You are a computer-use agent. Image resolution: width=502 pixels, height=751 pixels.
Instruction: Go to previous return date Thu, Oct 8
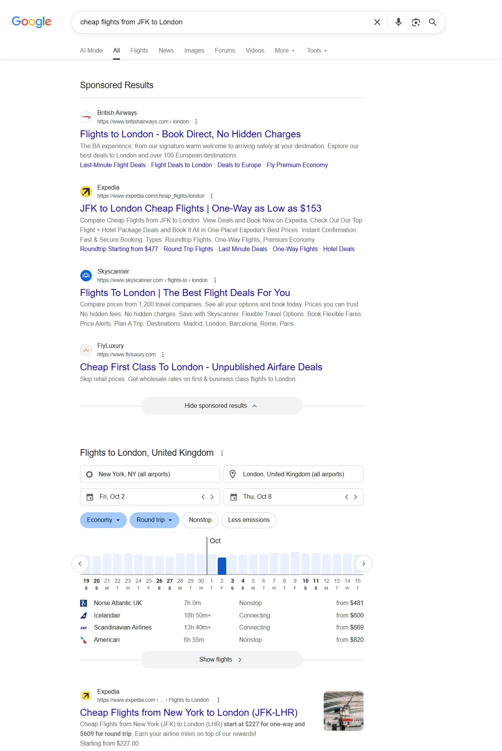(347, 497)
